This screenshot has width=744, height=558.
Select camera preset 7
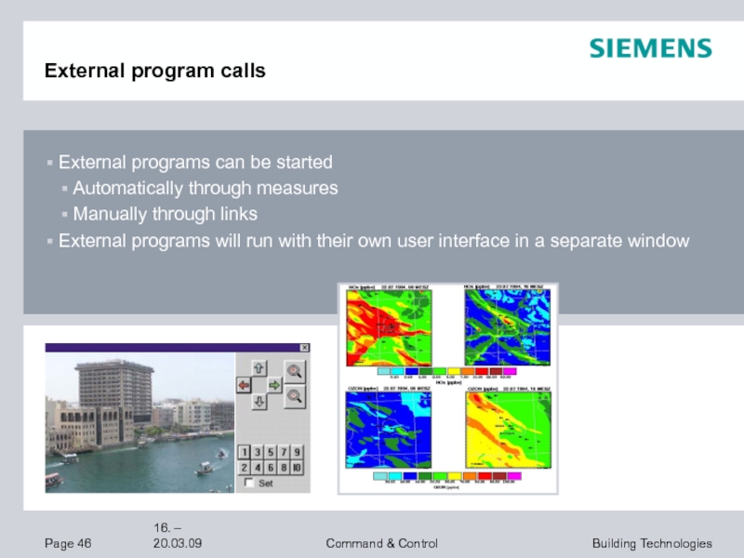[x=284, y=452]
